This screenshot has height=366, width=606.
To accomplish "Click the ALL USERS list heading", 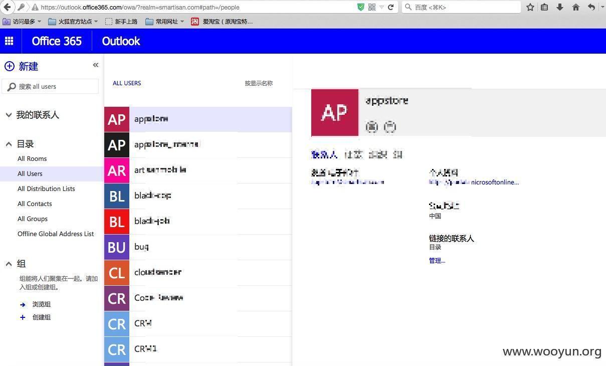I will click(127, 83).
